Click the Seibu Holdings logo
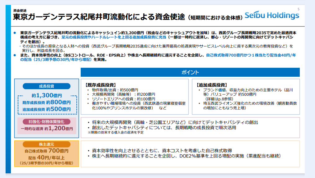Screen dimensions: 315x178 pyautogui.click(x=272, y=15)
